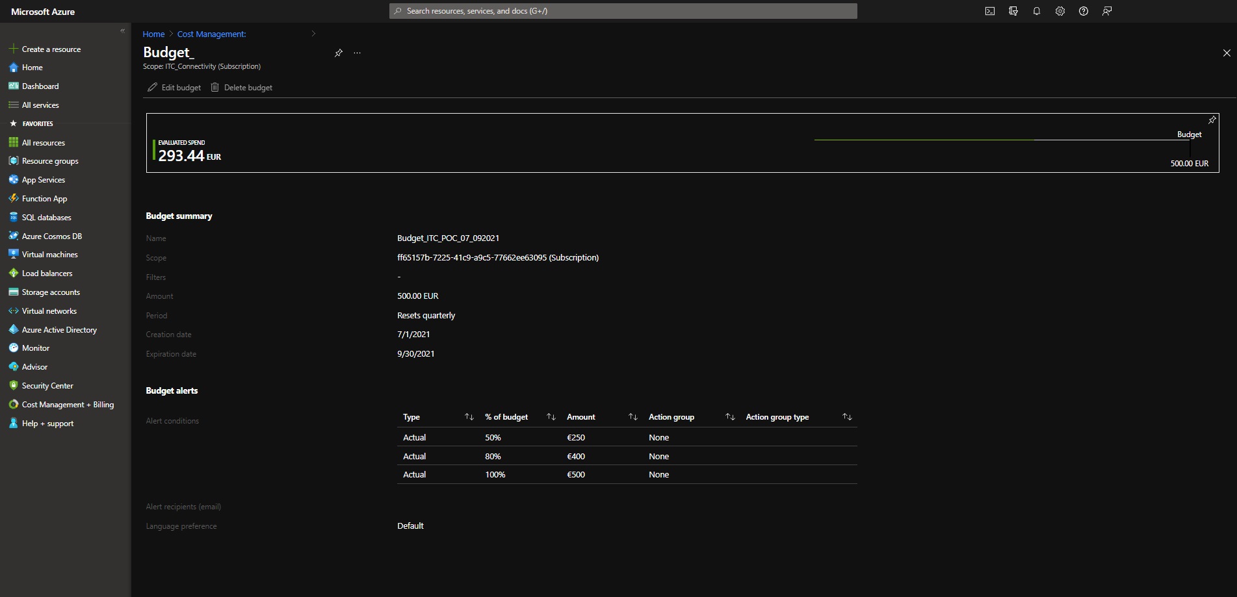
Task: Sort alerts by Type column
Action: 469,417
